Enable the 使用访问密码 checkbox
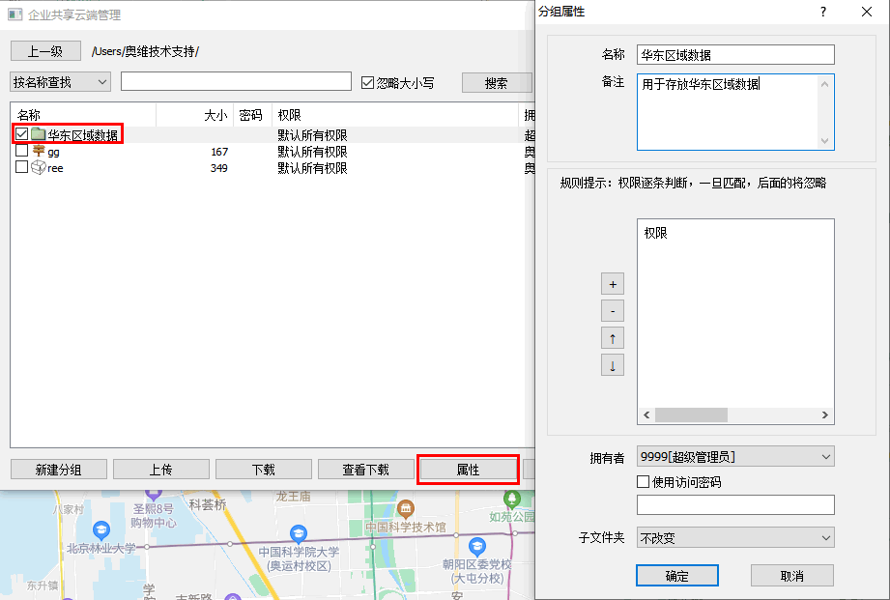The image size is (890, 600). pos(644,481)
